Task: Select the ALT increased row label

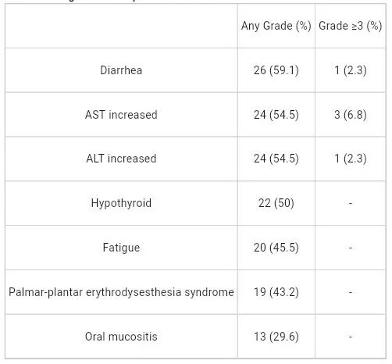Action: pos(121,159)
